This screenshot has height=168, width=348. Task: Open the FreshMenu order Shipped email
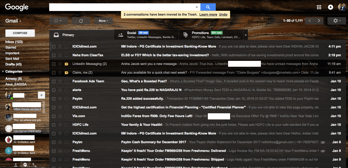coord(197,160)
